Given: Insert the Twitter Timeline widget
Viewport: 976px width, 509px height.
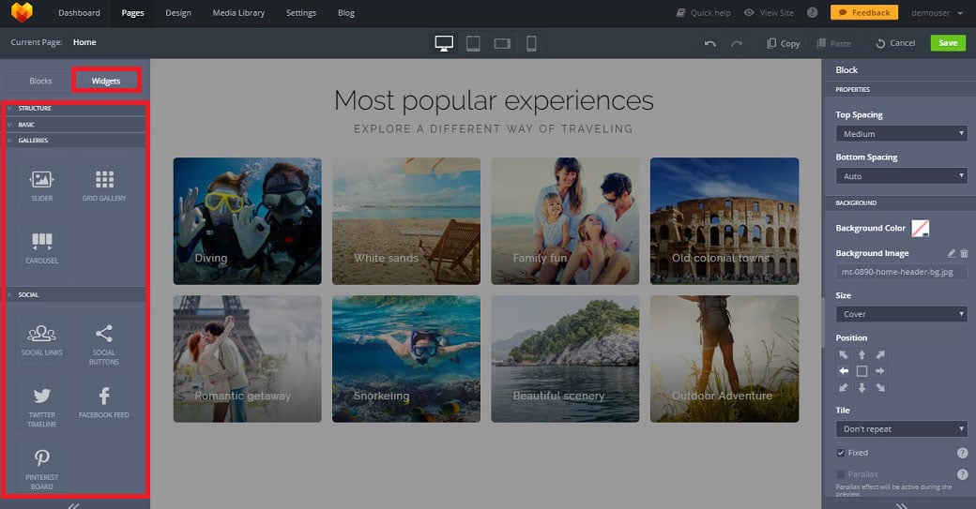Looking at the screenshot, I should (x=41, y=401).
